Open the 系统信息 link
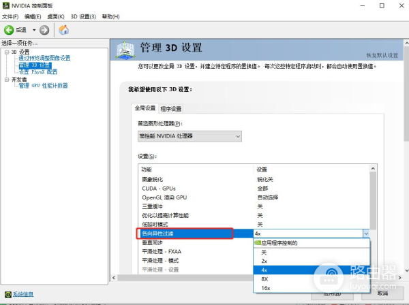 (x=23, y=294)
